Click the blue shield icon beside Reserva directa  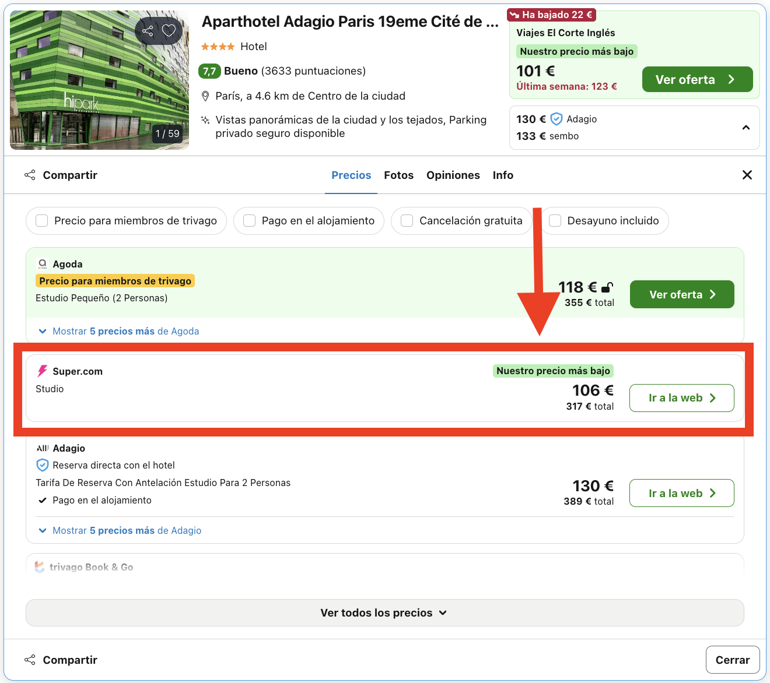point(42,465)
